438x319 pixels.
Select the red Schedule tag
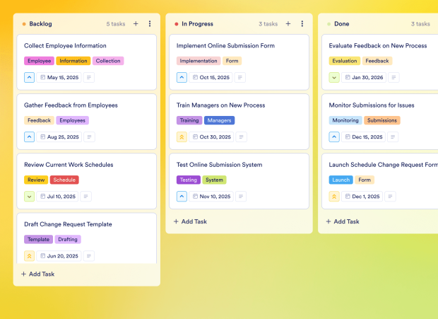pos(64,180)
